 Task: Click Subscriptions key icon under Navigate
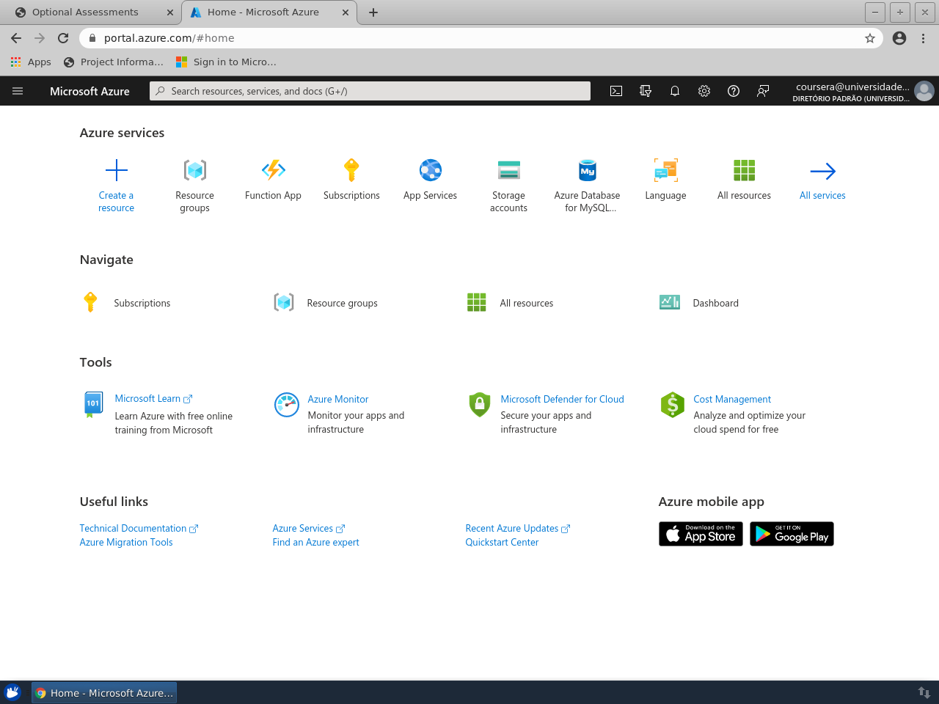(x=90, y=302)
